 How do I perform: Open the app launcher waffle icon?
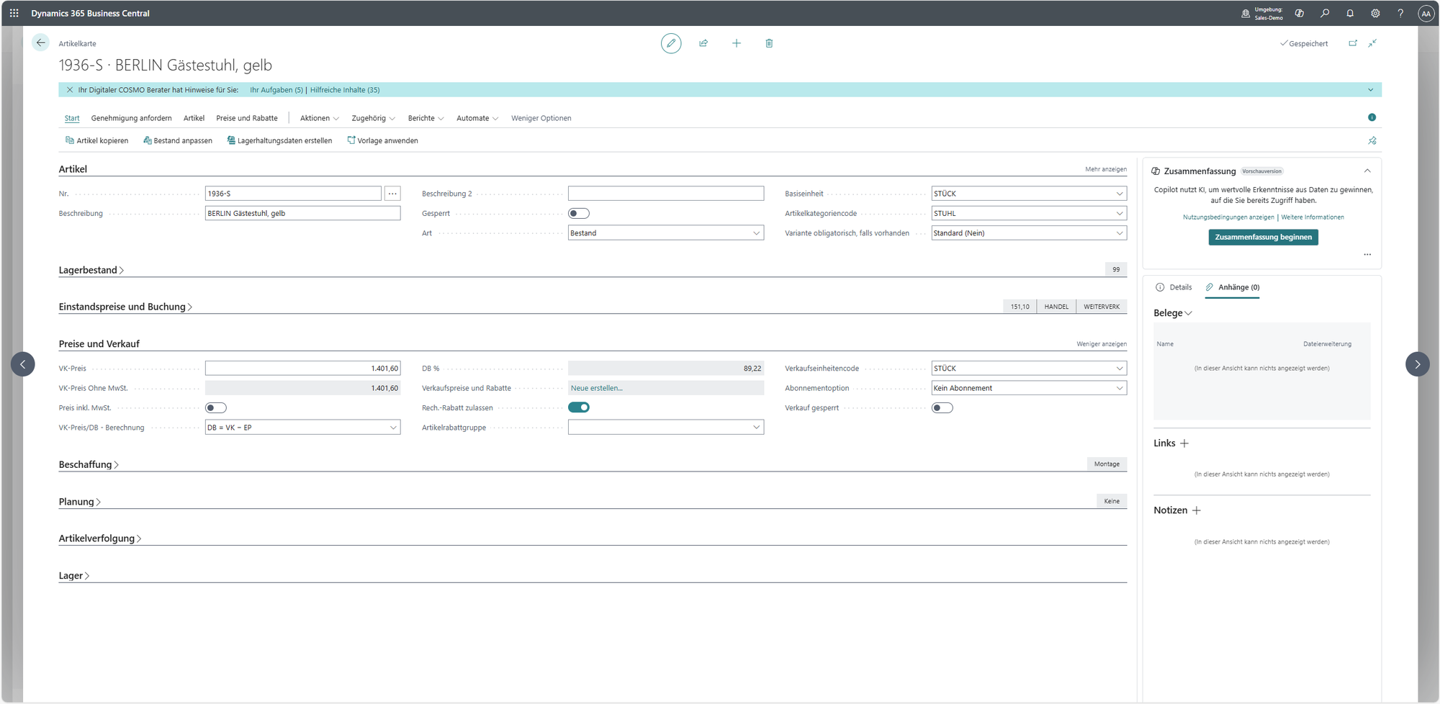coord(14,13)
